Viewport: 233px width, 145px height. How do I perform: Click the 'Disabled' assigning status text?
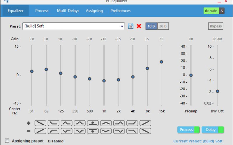click(56, 141)
